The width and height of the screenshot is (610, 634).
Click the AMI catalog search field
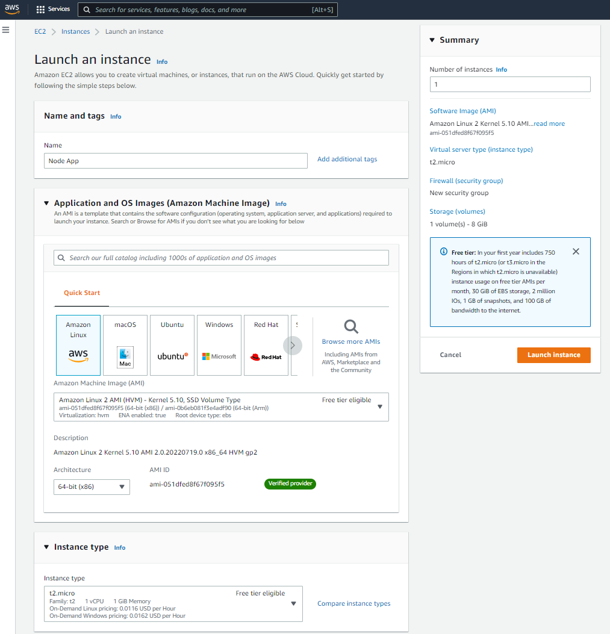tap(221, 258)
